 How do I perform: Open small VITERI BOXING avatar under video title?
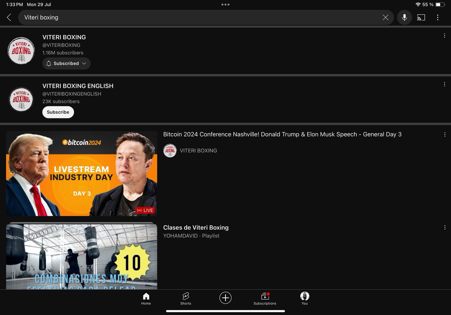170,151
